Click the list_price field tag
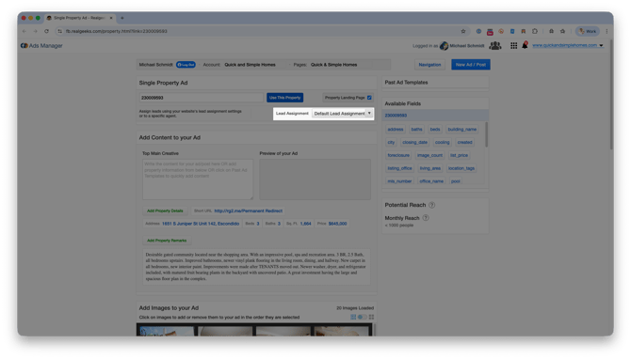This screenshot has width=631, height=359. [x=460, y=155]
